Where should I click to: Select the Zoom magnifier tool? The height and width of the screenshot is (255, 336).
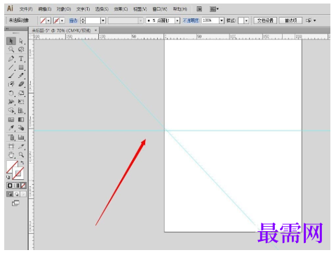point(21,155)
